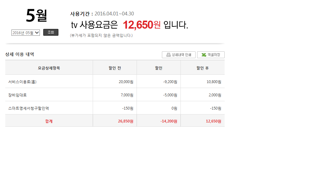Click the -9,200원 discount cell

pos(170,82)
